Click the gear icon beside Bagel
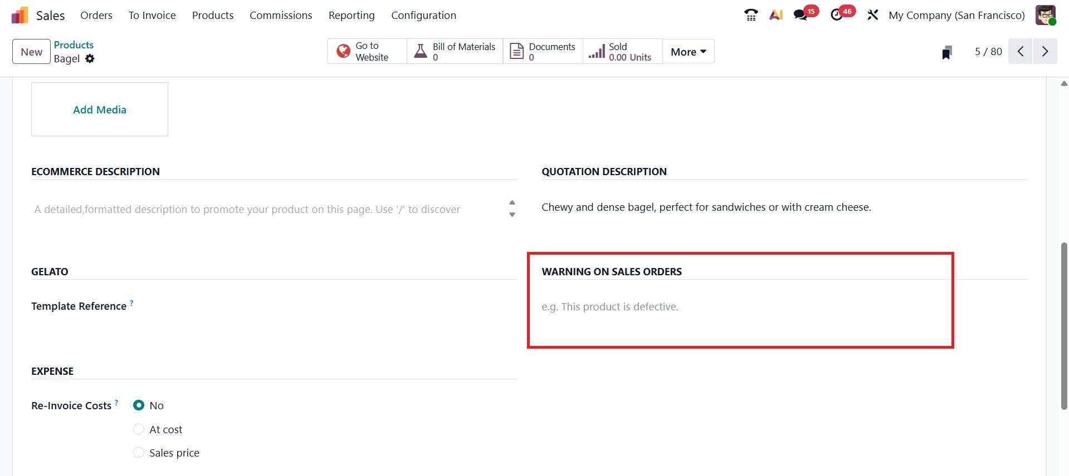The width and height of the screenshot is (1069, 476). pyautogui.click(x=90, y=59)
